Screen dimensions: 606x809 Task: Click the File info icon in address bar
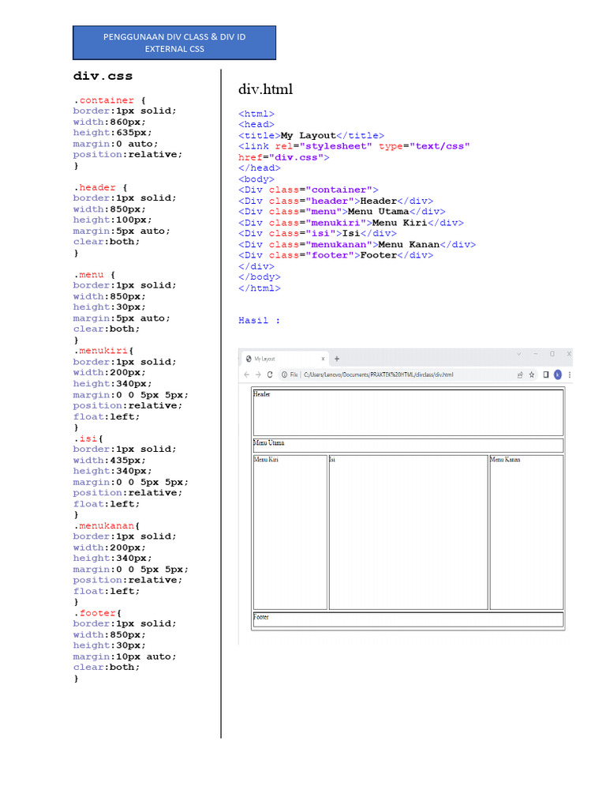[285, 374]
